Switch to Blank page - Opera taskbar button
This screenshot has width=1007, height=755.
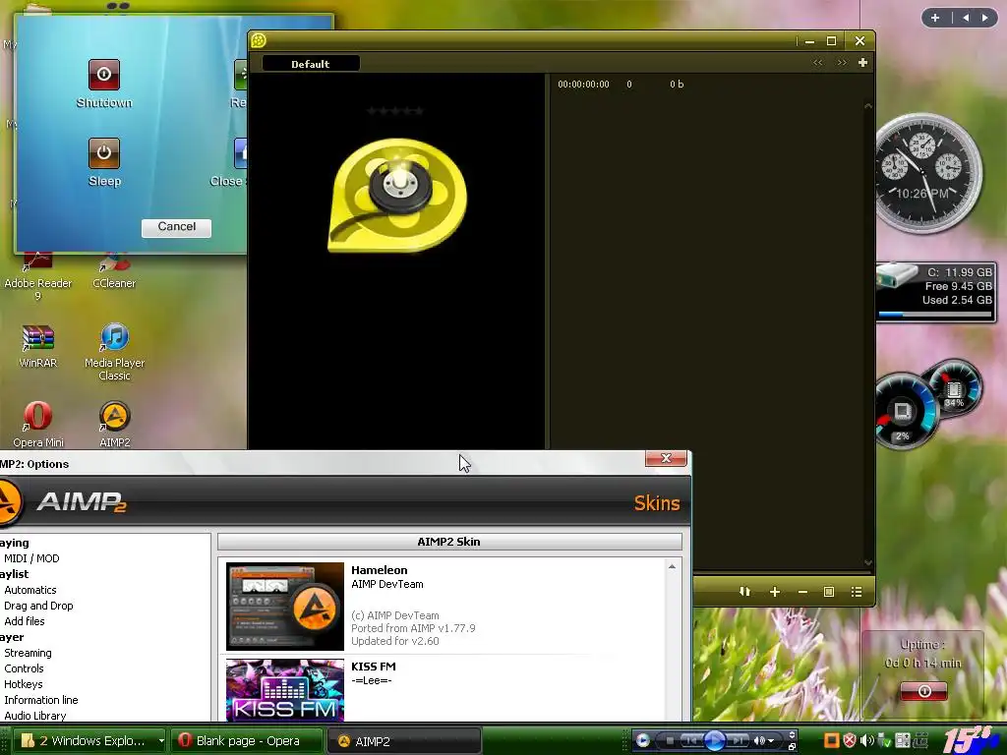coord(247,741)
